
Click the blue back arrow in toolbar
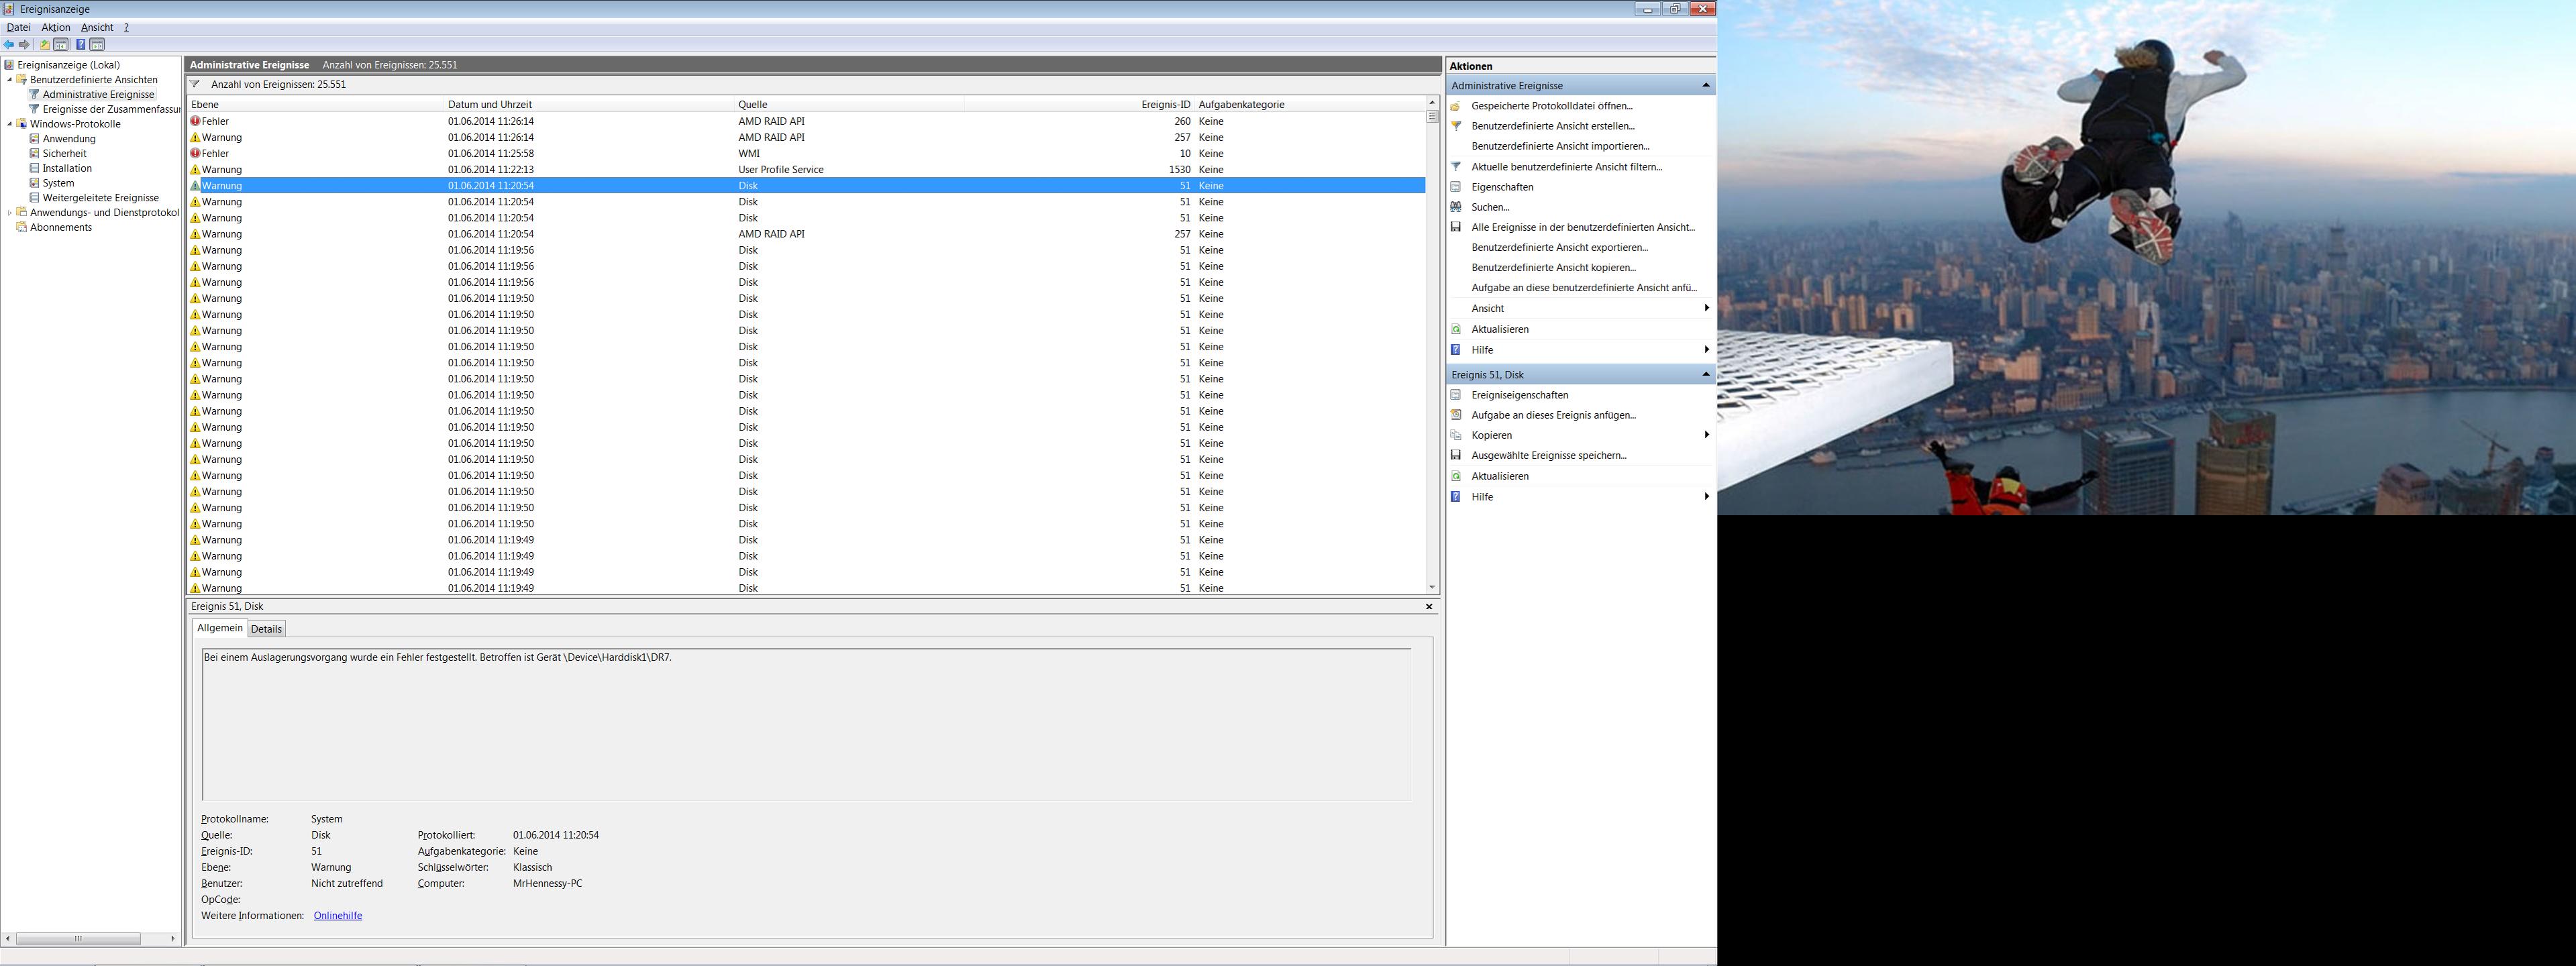click(9, 45)
